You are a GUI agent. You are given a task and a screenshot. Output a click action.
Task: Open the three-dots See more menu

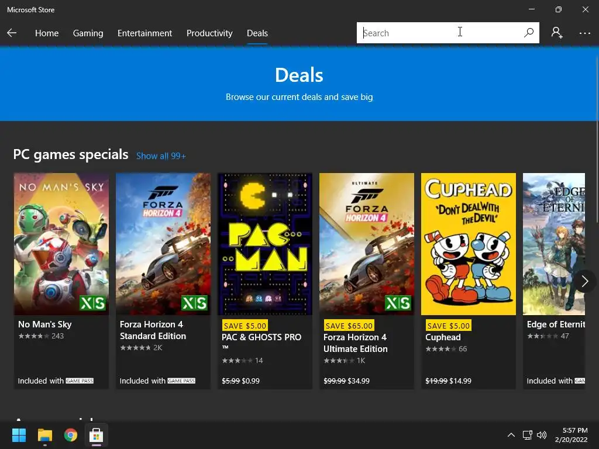[x=584, y=33]
